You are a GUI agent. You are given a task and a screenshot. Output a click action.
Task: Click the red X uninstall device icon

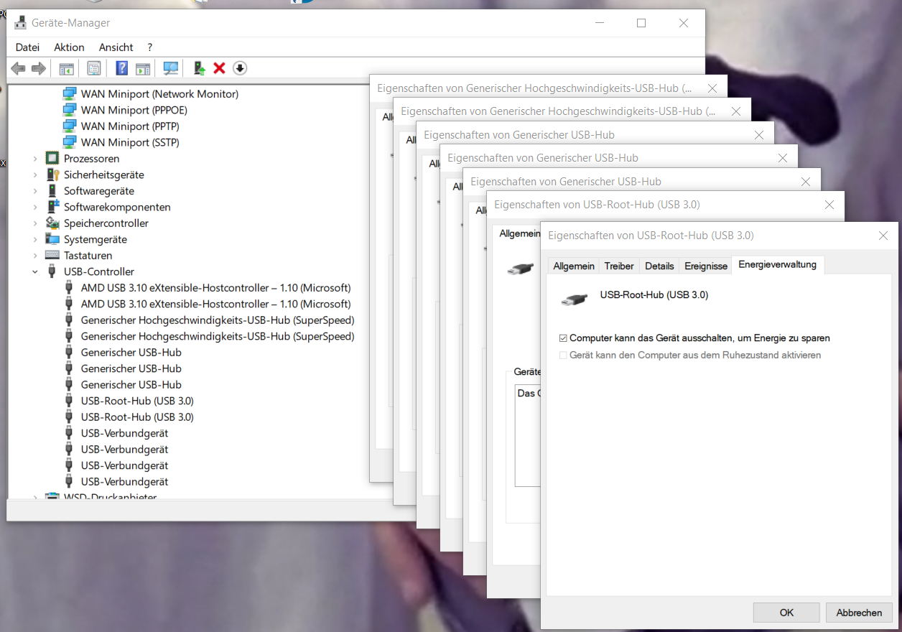coord(220,68)
